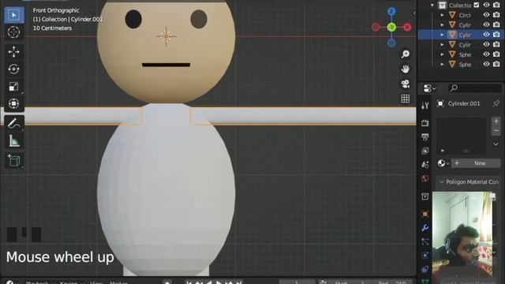Choose the Measure tool
505x284 pixels.
[x=13, y=140]
